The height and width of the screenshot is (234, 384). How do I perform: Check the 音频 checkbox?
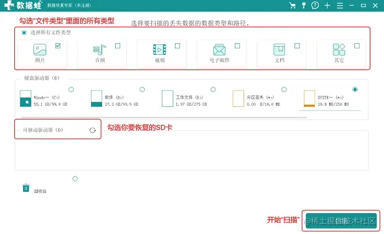pos(117,46)
